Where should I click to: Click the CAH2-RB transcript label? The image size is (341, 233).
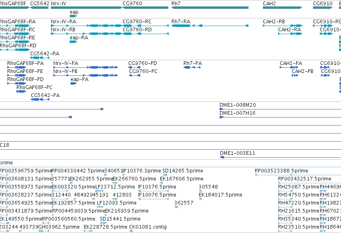tap(274, 22)
